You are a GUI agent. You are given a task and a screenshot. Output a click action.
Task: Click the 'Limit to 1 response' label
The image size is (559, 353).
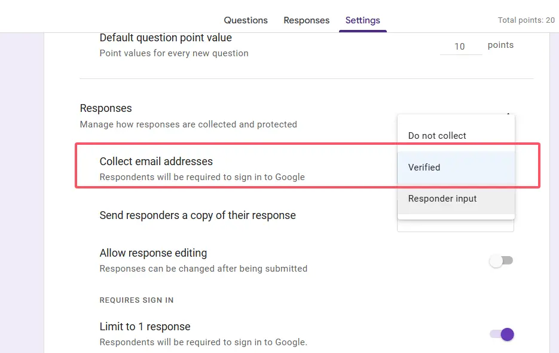[x=145, y=327]
